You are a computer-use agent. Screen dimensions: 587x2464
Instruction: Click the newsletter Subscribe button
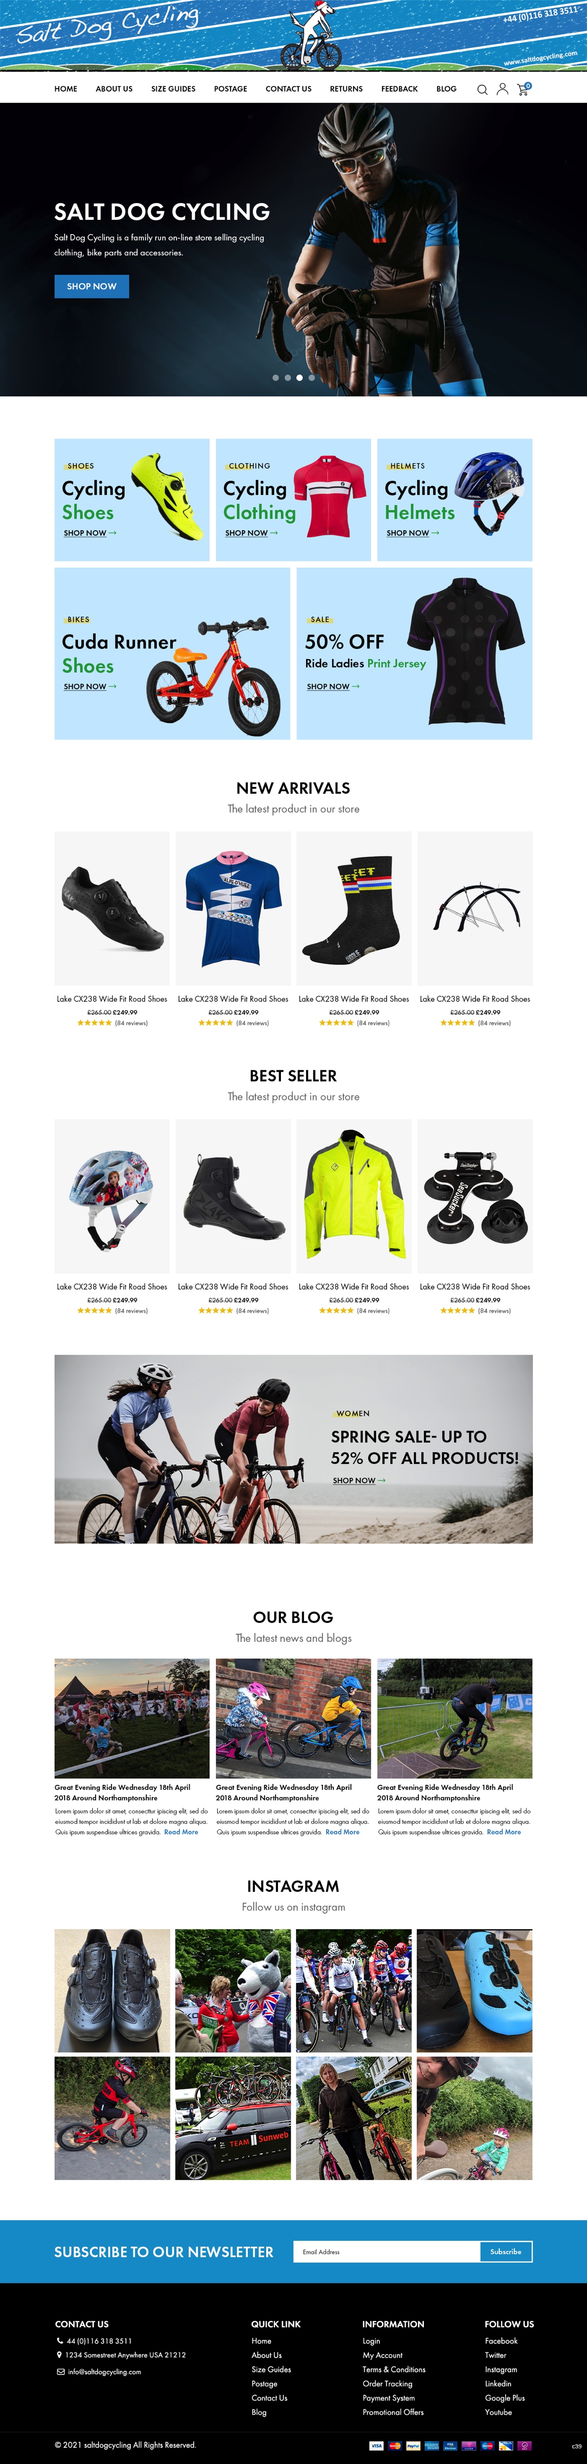[x=506, y=2252]
